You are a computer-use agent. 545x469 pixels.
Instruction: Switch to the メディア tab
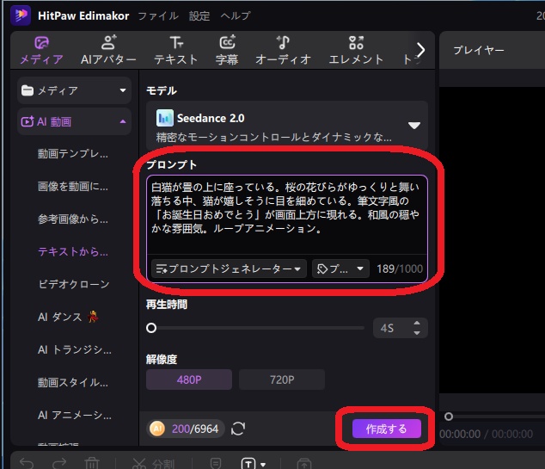pos(41,51)
